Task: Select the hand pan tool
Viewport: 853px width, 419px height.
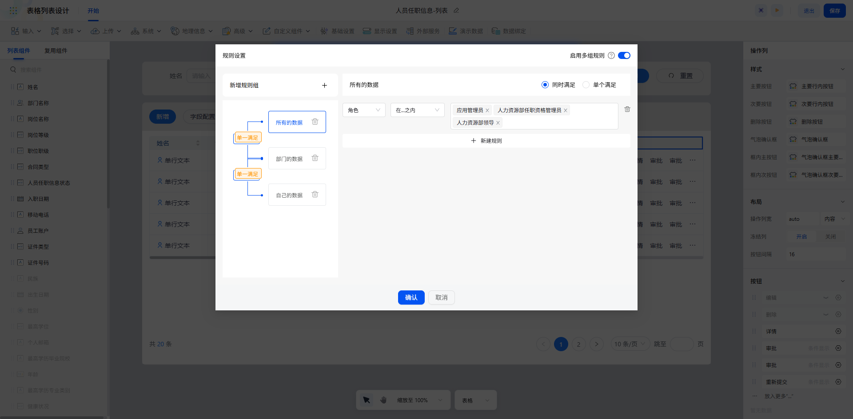Action: [x=383, y=400]
